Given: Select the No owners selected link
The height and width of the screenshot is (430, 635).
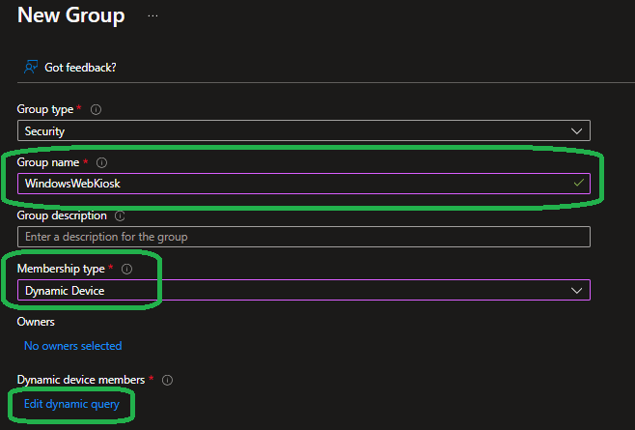Looking at the screenshot, I should (x=72, y=346).
